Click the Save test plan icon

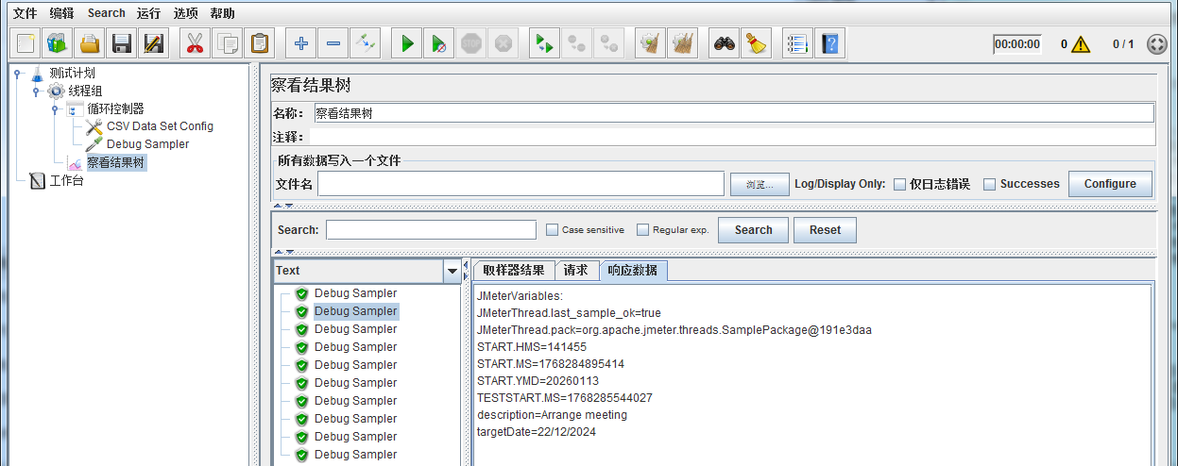coord(121,43)
